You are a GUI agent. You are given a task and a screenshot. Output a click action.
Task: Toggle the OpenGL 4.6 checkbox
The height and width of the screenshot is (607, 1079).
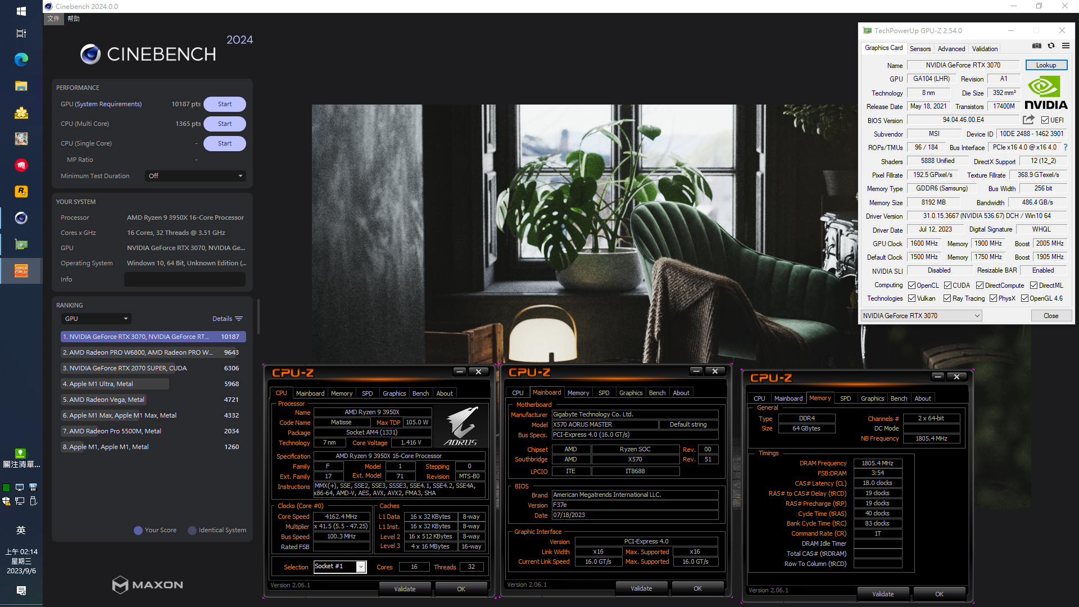click(x=1024, y=298)
